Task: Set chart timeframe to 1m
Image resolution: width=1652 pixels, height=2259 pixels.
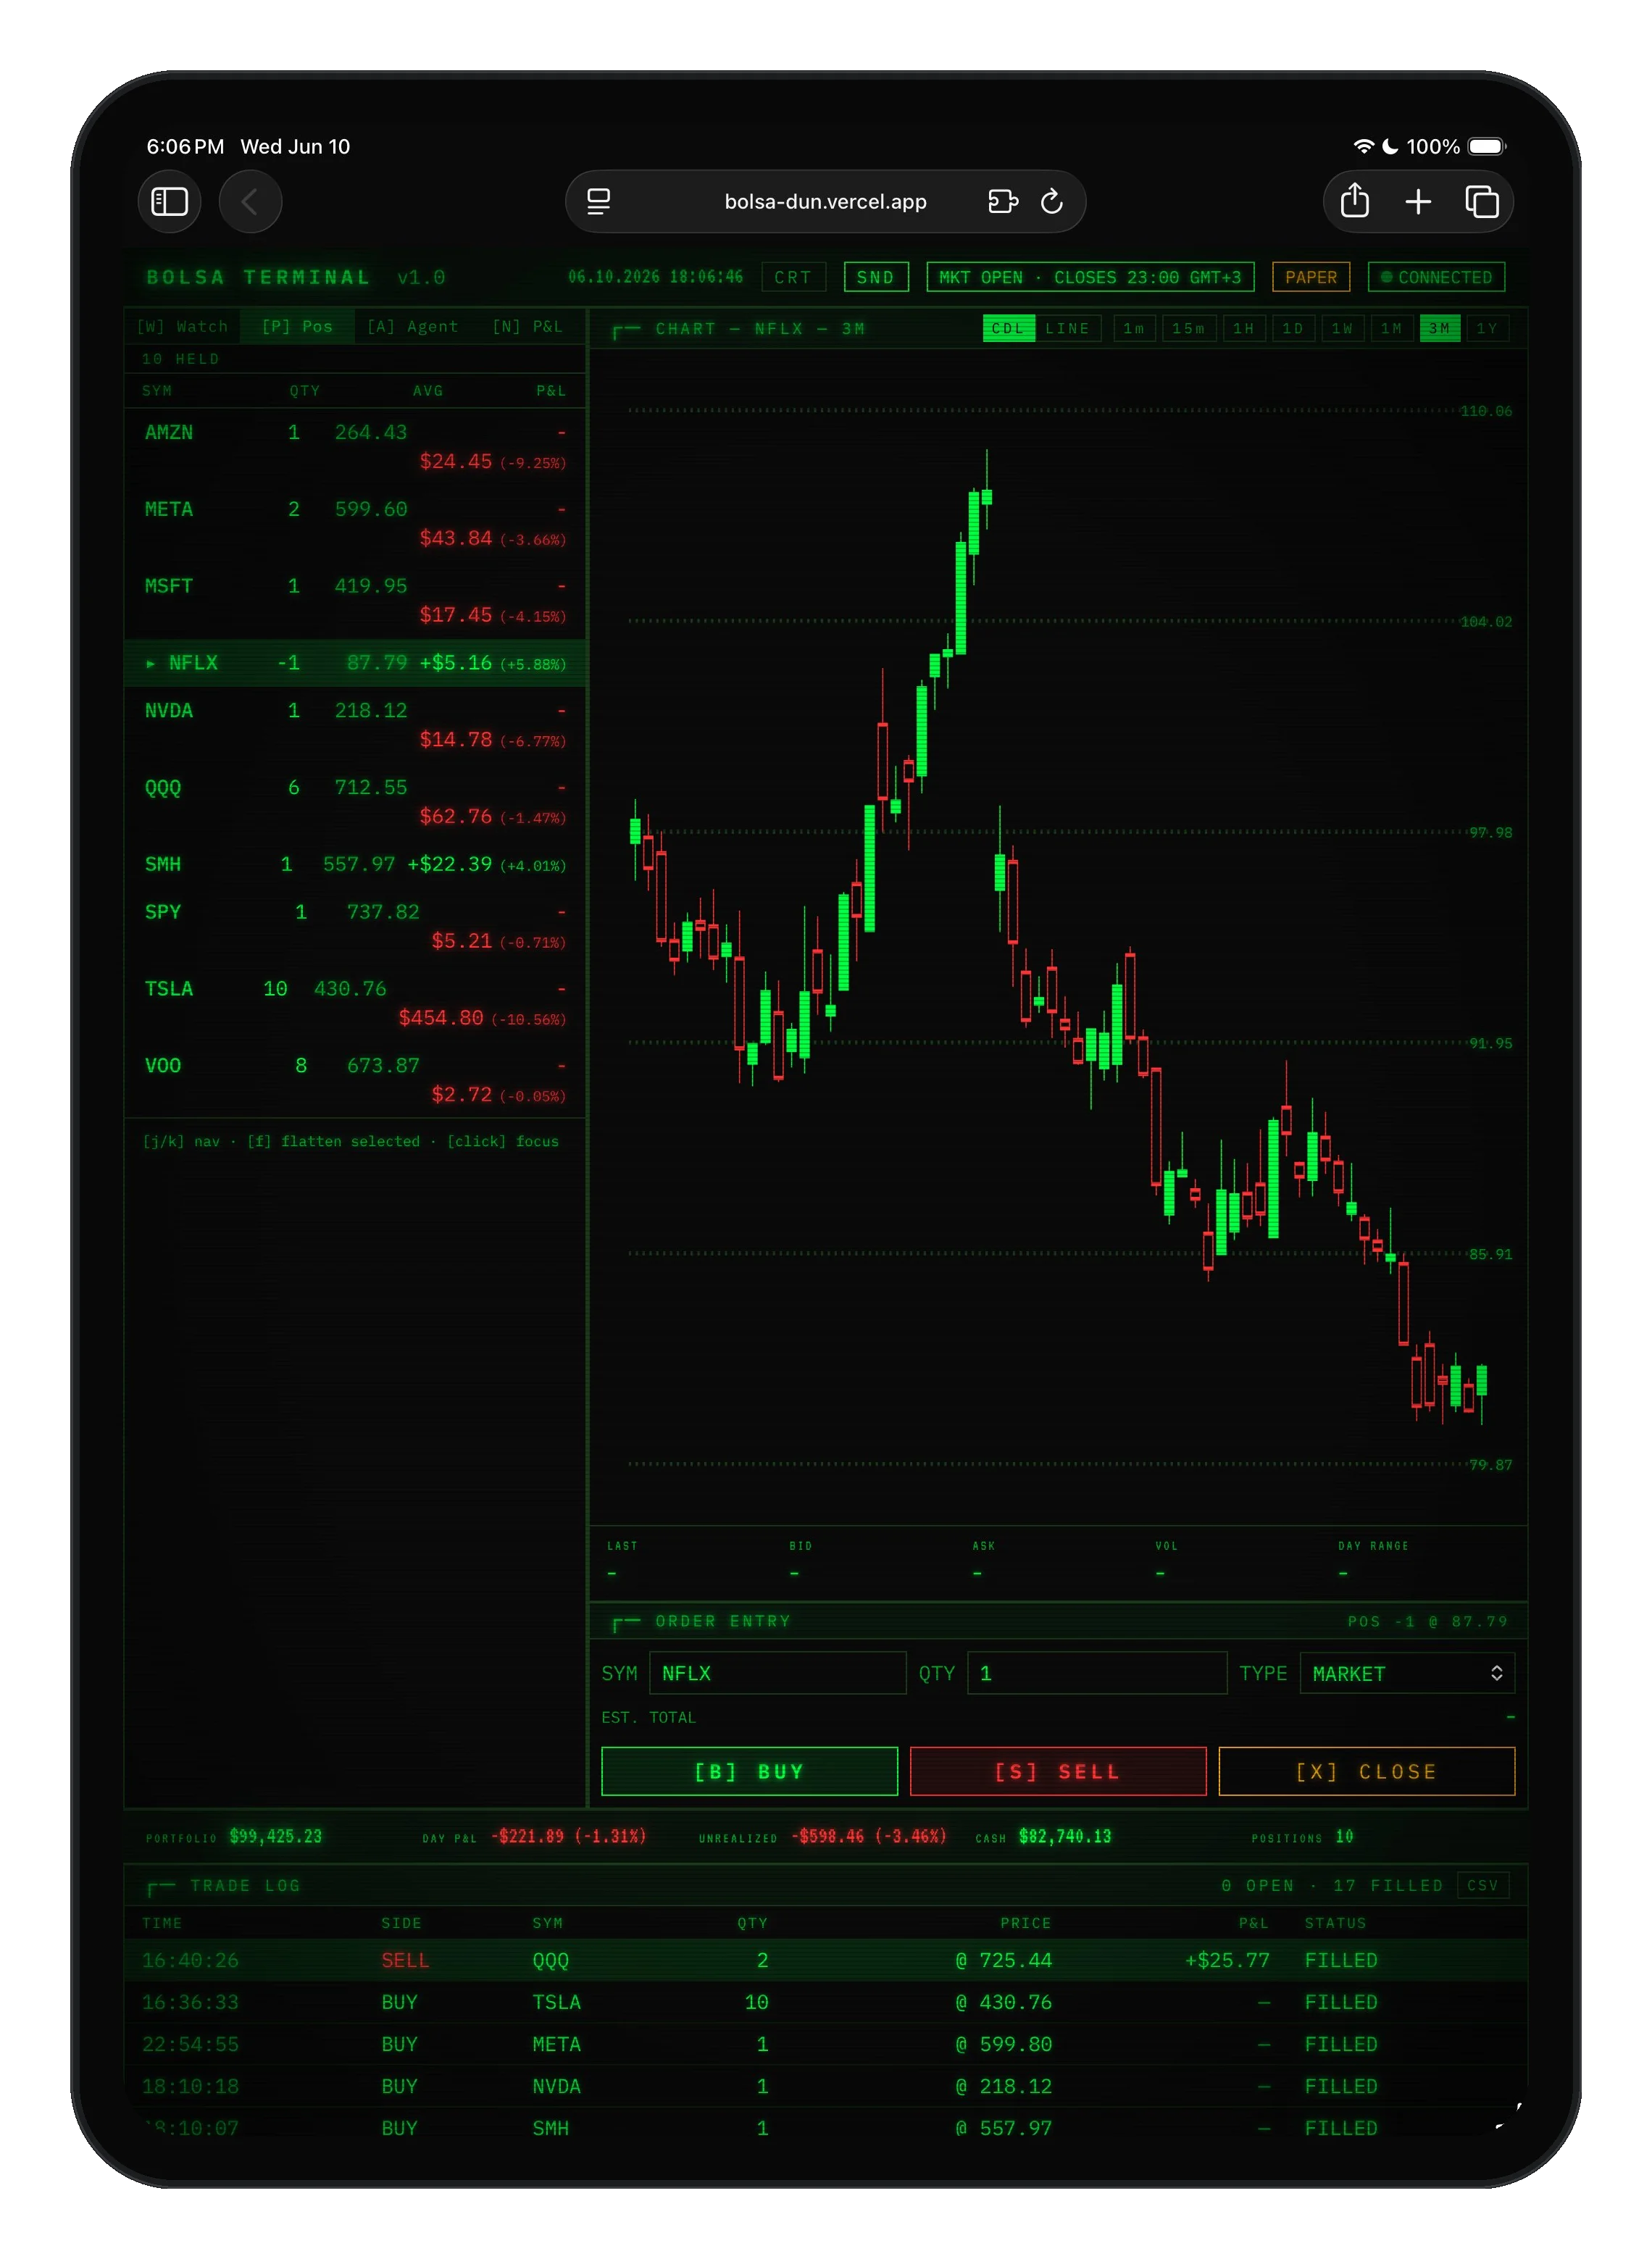Action: 1134,328
